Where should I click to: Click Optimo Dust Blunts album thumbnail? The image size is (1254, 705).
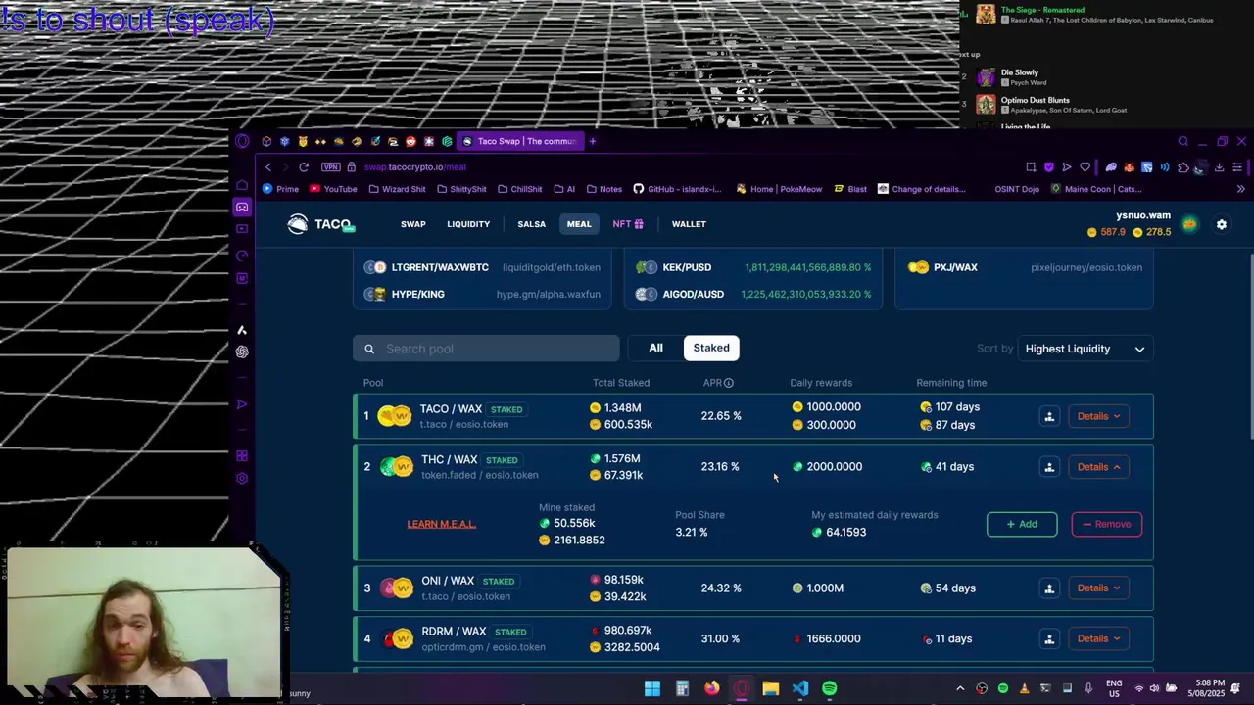click(x=986, y=104)
